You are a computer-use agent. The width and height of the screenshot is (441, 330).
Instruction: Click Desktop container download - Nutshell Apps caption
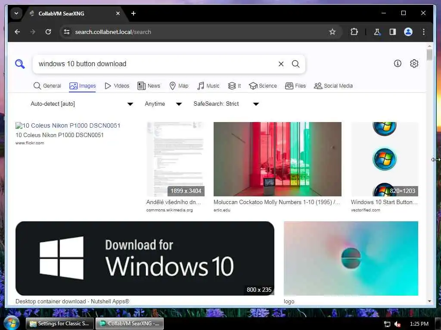72,301
